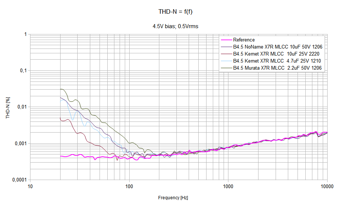Click the NoName 10uF legend line swatch

(226, 47)
